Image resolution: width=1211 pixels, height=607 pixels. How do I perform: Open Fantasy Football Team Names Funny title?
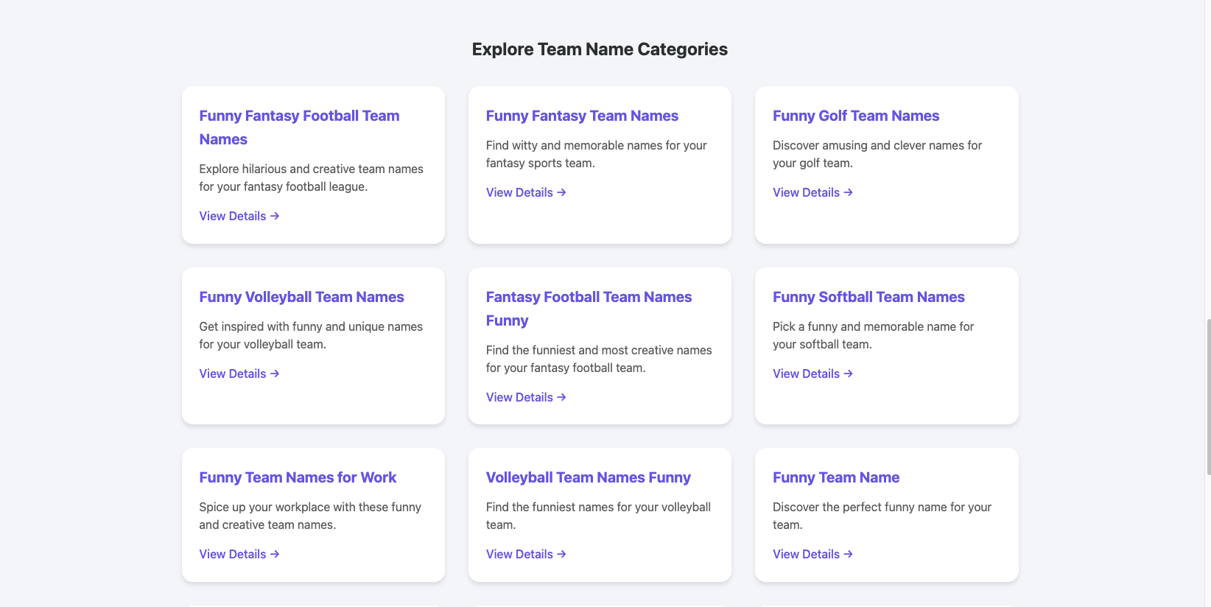pyautogui.click(x=589, y=309)
